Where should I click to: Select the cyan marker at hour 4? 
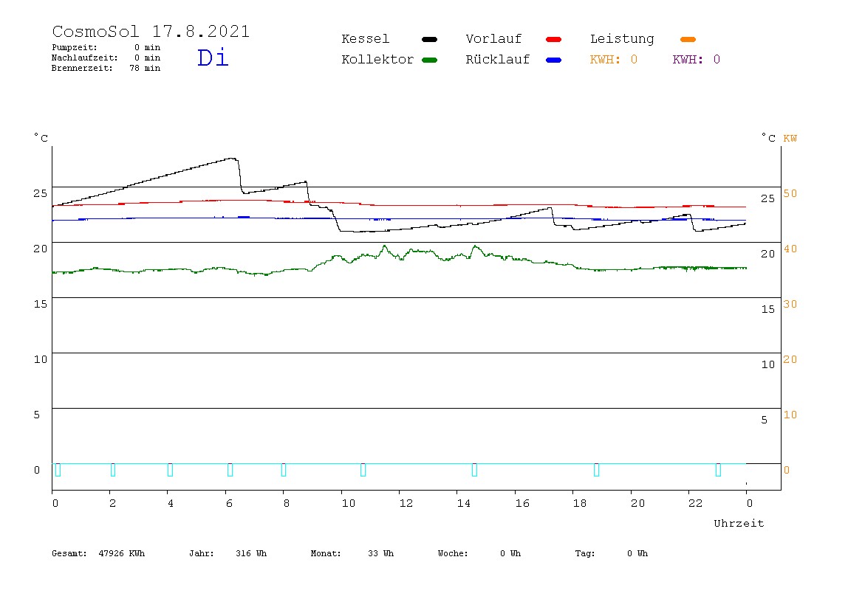coord(170,470)
